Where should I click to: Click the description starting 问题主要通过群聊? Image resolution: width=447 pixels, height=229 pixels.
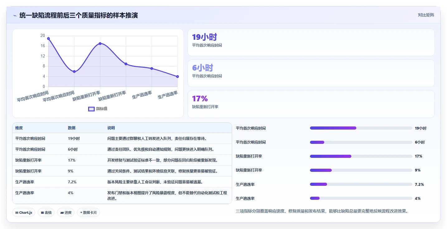tap(157, 139)
